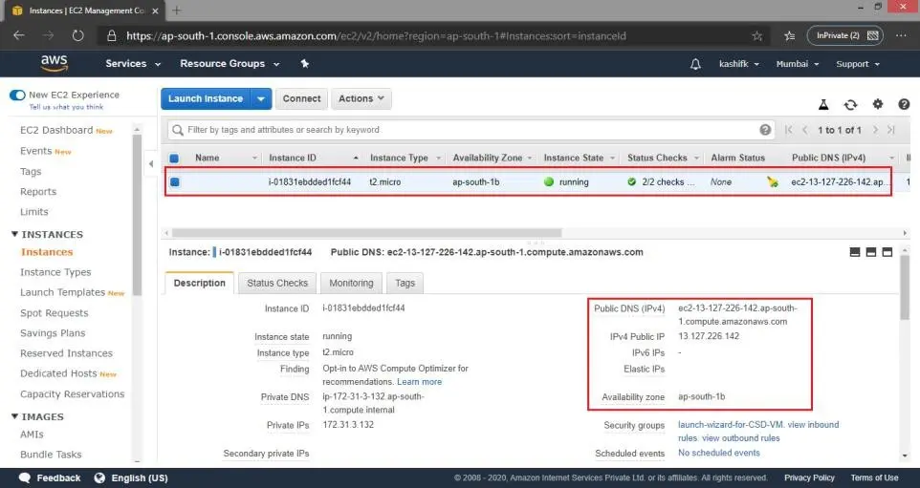This screenshot has width=920, height=488.
Task: Click the pin star icon in navbar
Action: click(304, 63)
